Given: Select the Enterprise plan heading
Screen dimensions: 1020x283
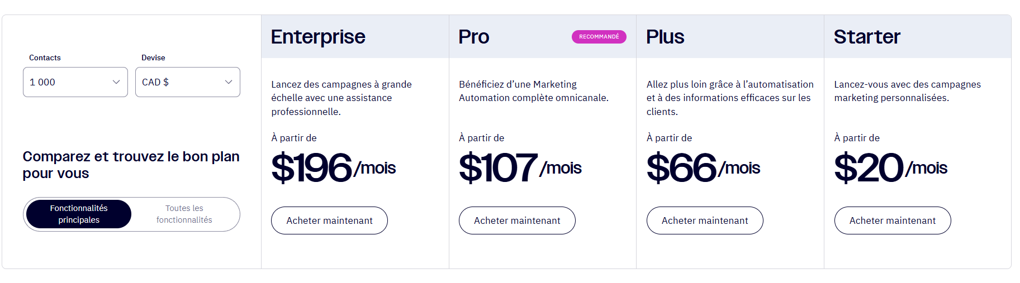Looking at the screenshot, I should coord(318,37).
